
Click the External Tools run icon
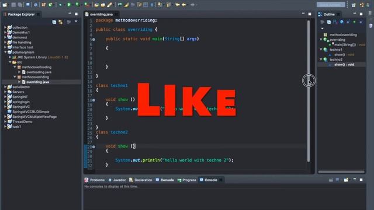(86, 5)
